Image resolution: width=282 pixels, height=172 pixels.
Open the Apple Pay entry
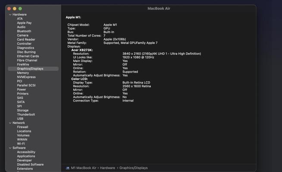click(24, 23)
